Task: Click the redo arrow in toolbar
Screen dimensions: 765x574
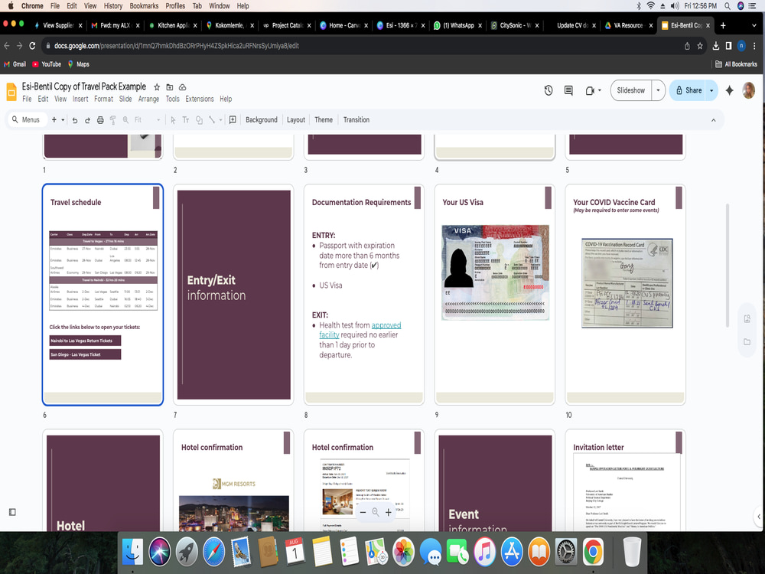Action: (x=87, y=120)
